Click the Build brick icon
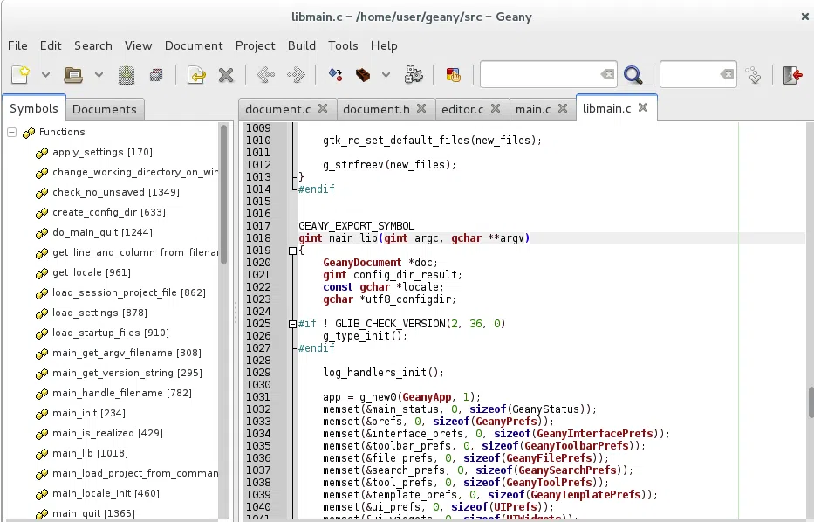 click(364, 75)
